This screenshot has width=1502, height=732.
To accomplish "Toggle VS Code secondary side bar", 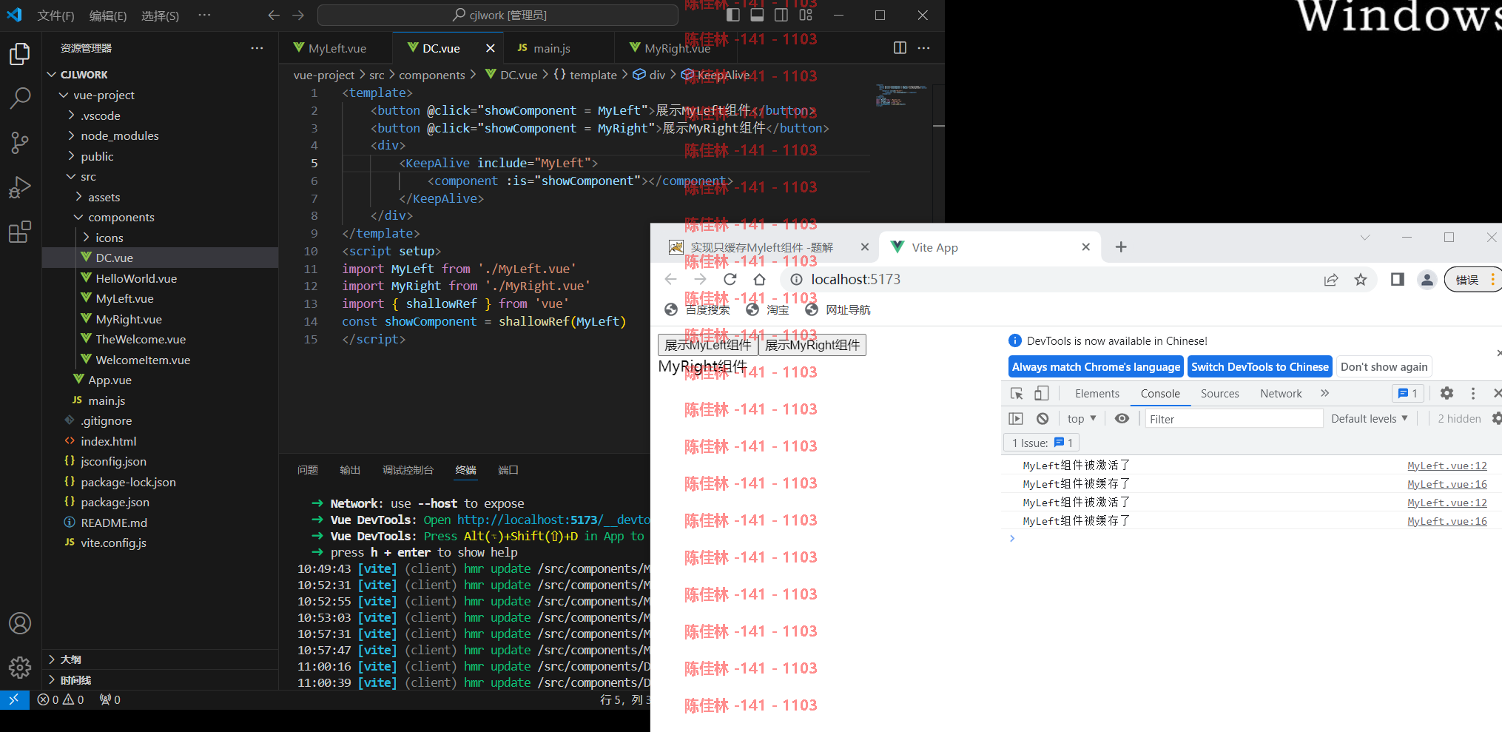I will coord(781,15).
